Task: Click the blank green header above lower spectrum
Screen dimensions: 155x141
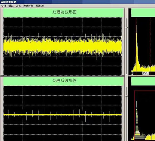Action: (143, 81)
